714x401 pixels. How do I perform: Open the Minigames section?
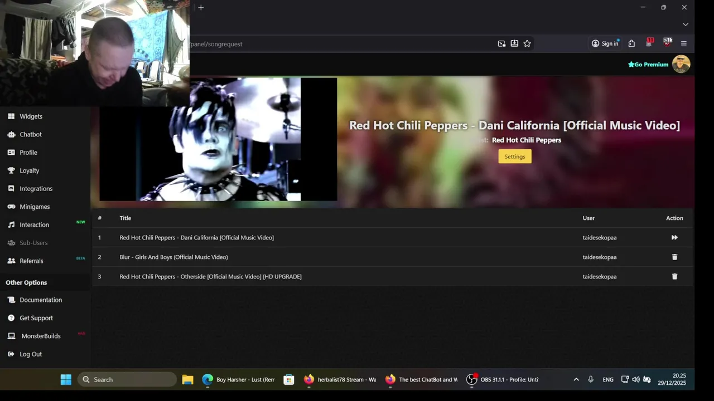[x=35, y=207]
